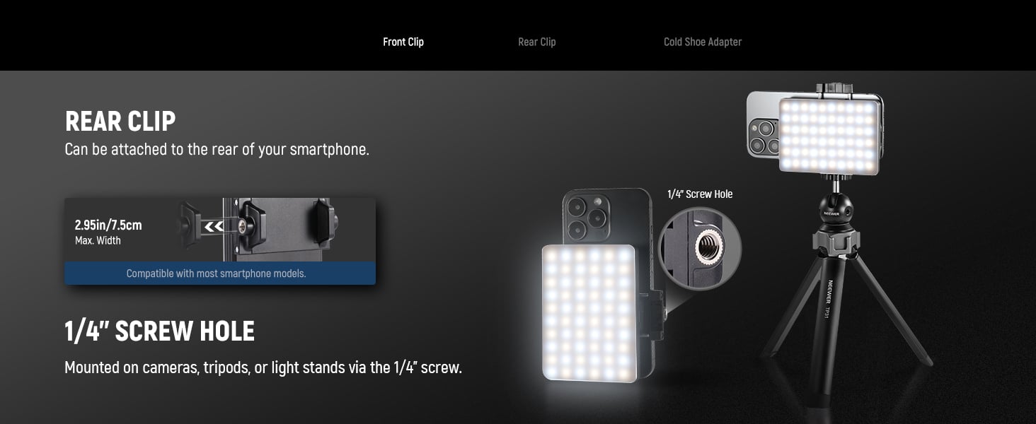Click the LED panel on the vertical phone
Image resolution: width=1036 pixels, height=424 pixels.
[x=589, y=312]
